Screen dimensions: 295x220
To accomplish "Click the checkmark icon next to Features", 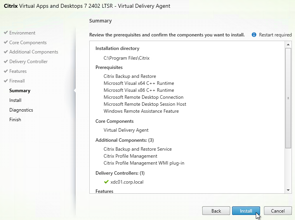I will [6, 71].
